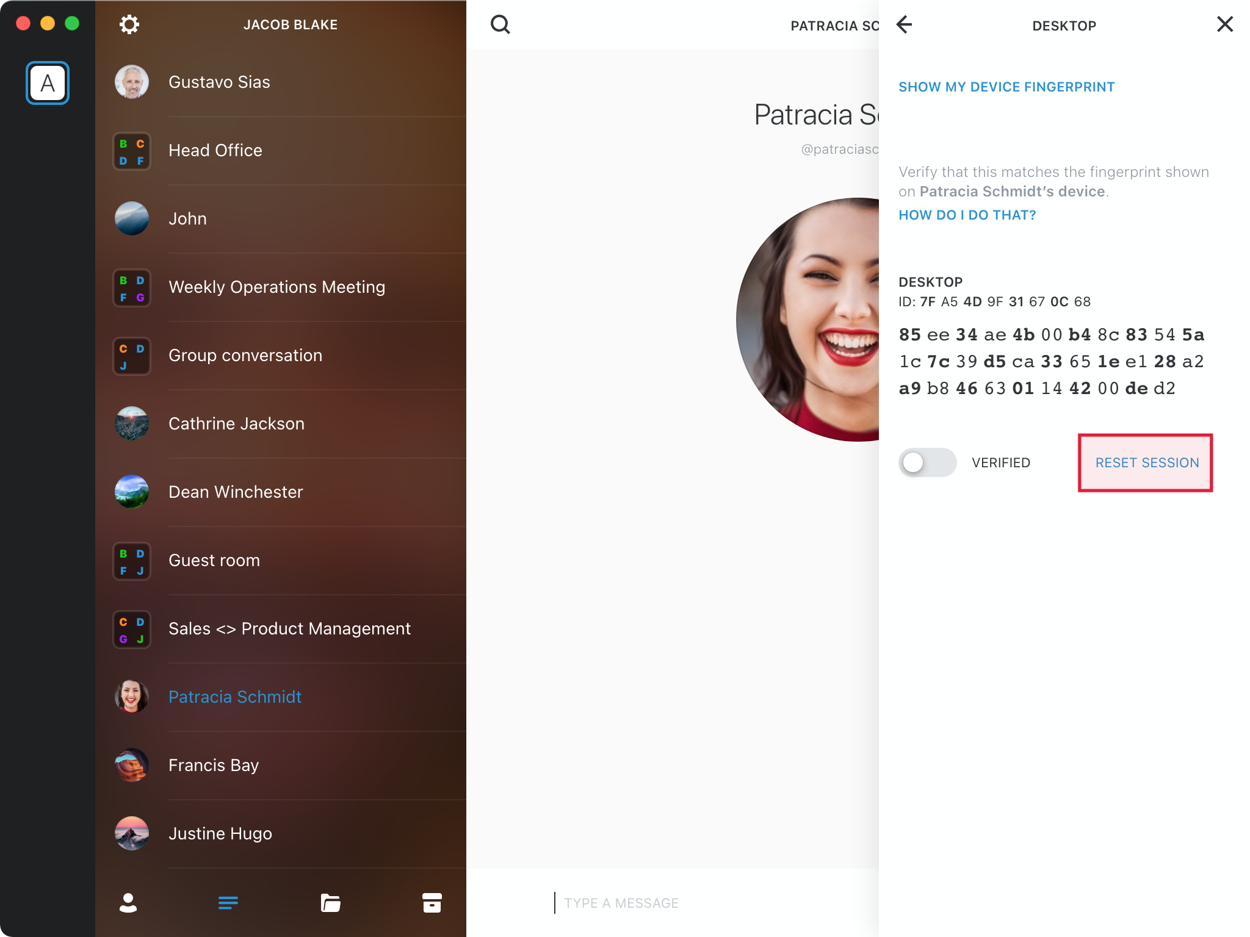Select the account A avatar icon
This screenshot has height=937, width=1250.
click(x=48, y=83)
